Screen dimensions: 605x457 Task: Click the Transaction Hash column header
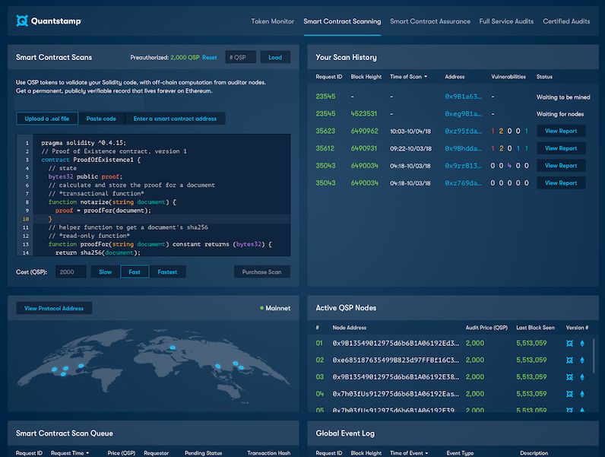(x=268, y=452)
